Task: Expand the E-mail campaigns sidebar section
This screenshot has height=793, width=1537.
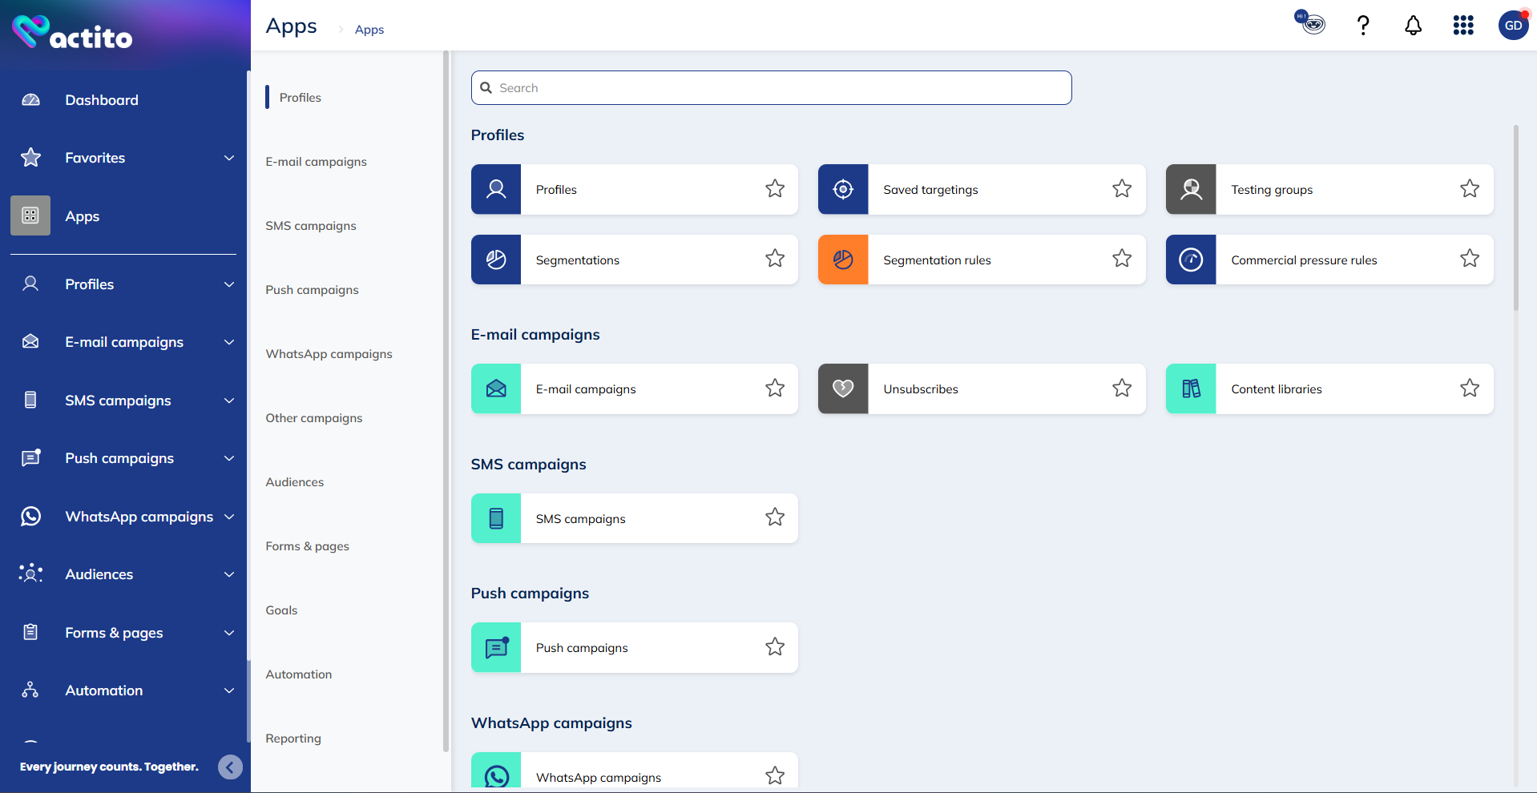Action: pyautogui.click(x=229, y=342)
